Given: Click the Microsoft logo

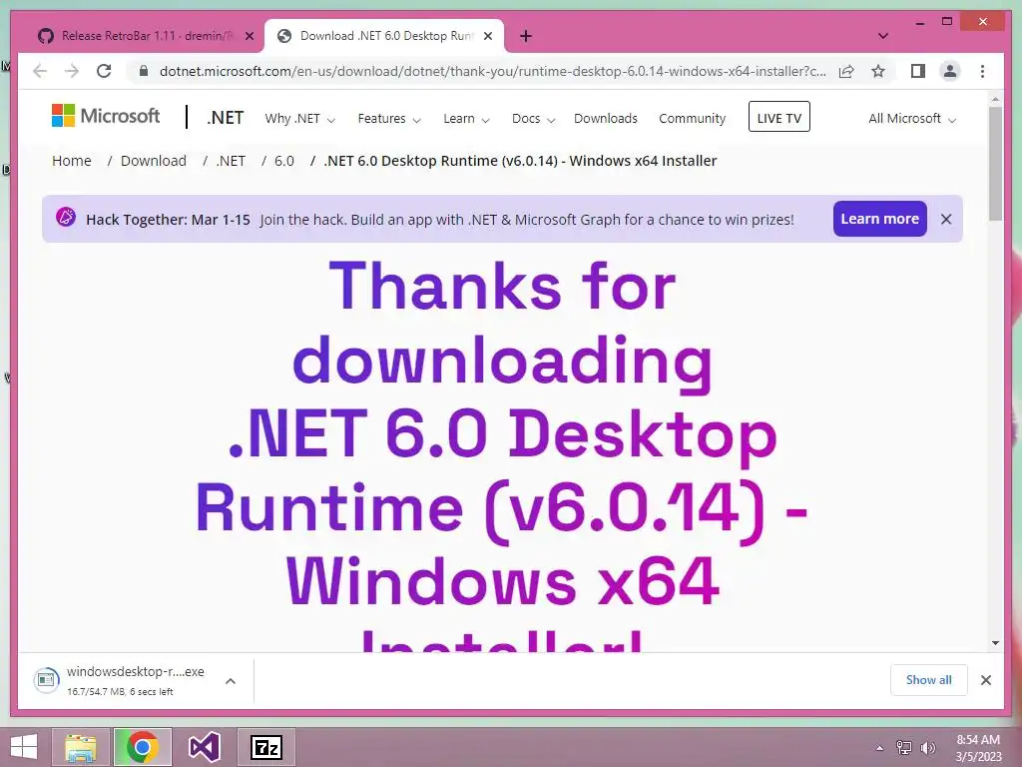Looking at the screenshot, I should (x=106, y=116).
